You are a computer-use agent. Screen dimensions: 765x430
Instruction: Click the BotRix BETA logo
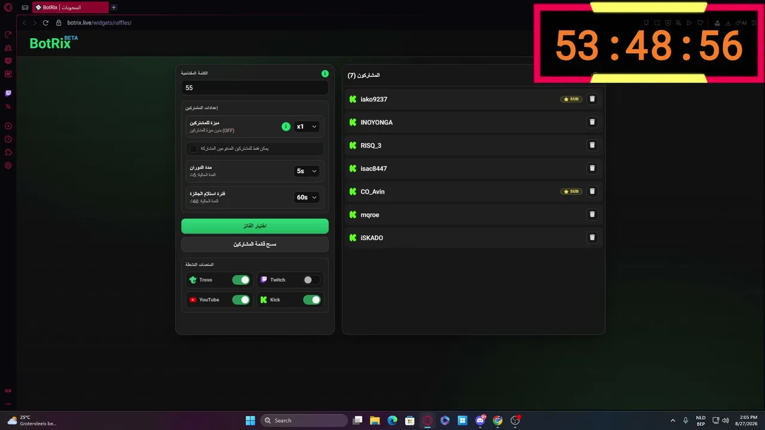[x=54, y=42]
